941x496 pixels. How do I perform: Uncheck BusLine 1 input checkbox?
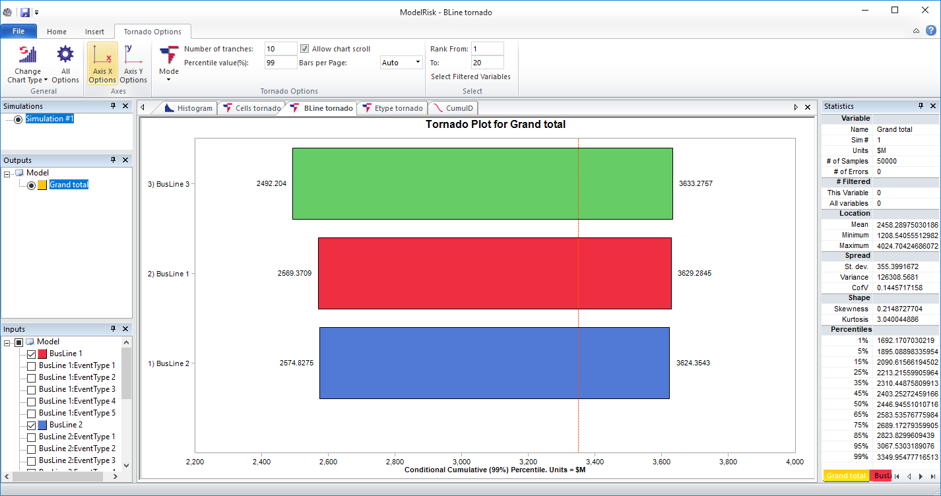[32, 354]
